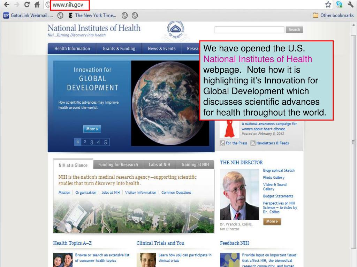Switch to Funding for Research tab
The width and height of the screenshot is (357, 267).
click(x=118, y=164)
